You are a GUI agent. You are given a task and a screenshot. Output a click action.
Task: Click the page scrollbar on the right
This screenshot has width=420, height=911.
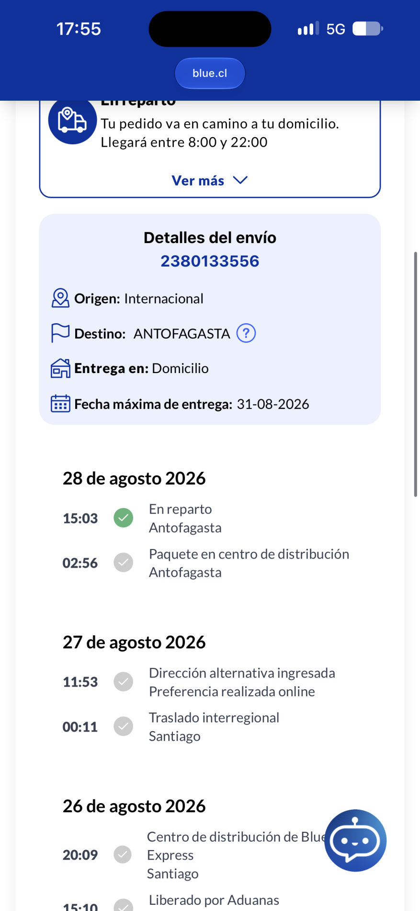(415, 374)
